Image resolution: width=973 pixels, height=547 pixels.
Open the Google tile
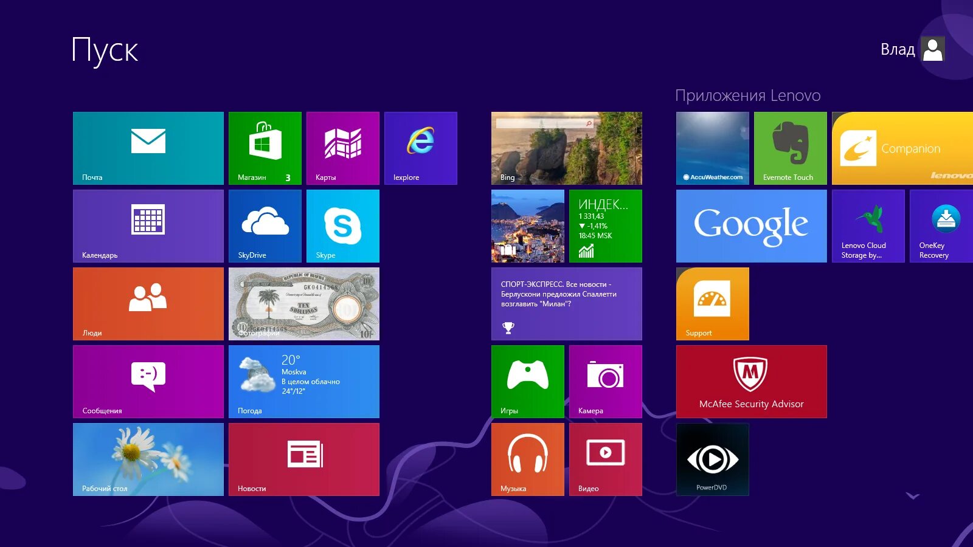(x=752, y=226)
